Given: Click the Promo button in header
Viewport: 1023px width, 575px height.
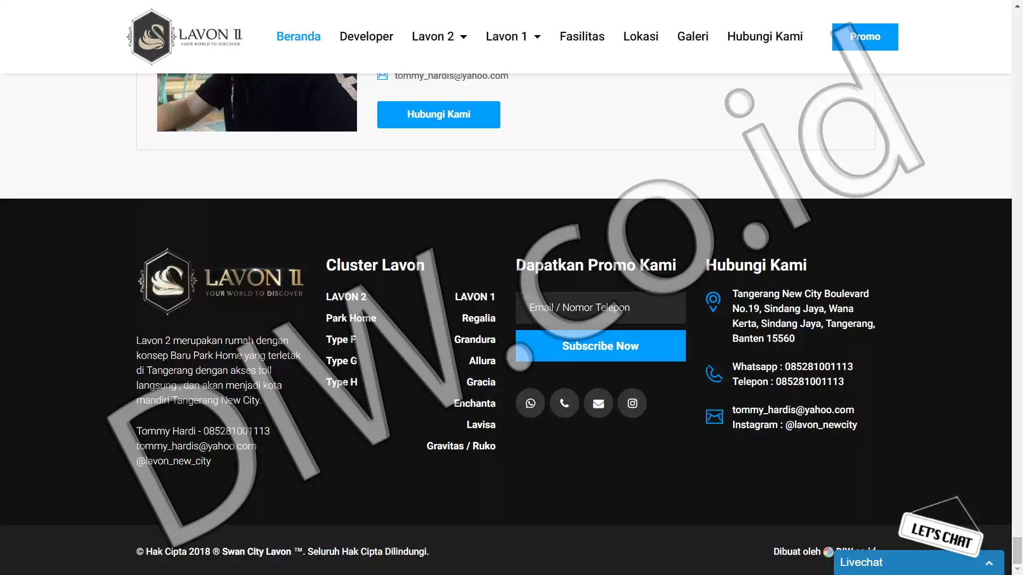Looking at the screenshot, I should pos(865,37).
